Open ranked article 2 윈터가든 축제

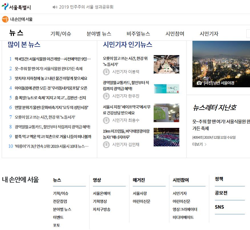(x=48, y=69)
